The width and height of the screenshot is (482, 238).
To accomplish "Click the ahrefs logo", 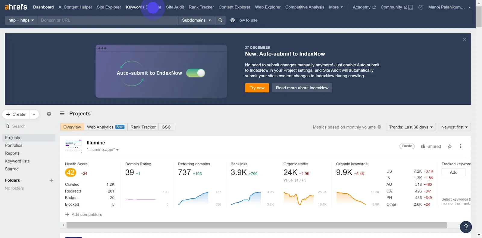I will (x=16, y=7).
